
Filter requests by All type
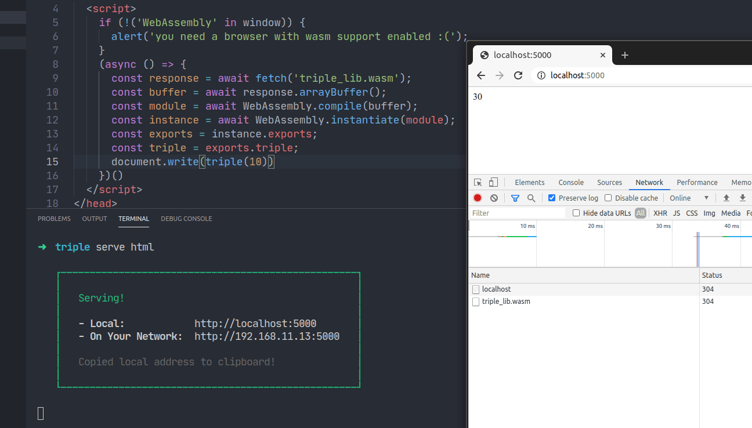coord(640,213)
